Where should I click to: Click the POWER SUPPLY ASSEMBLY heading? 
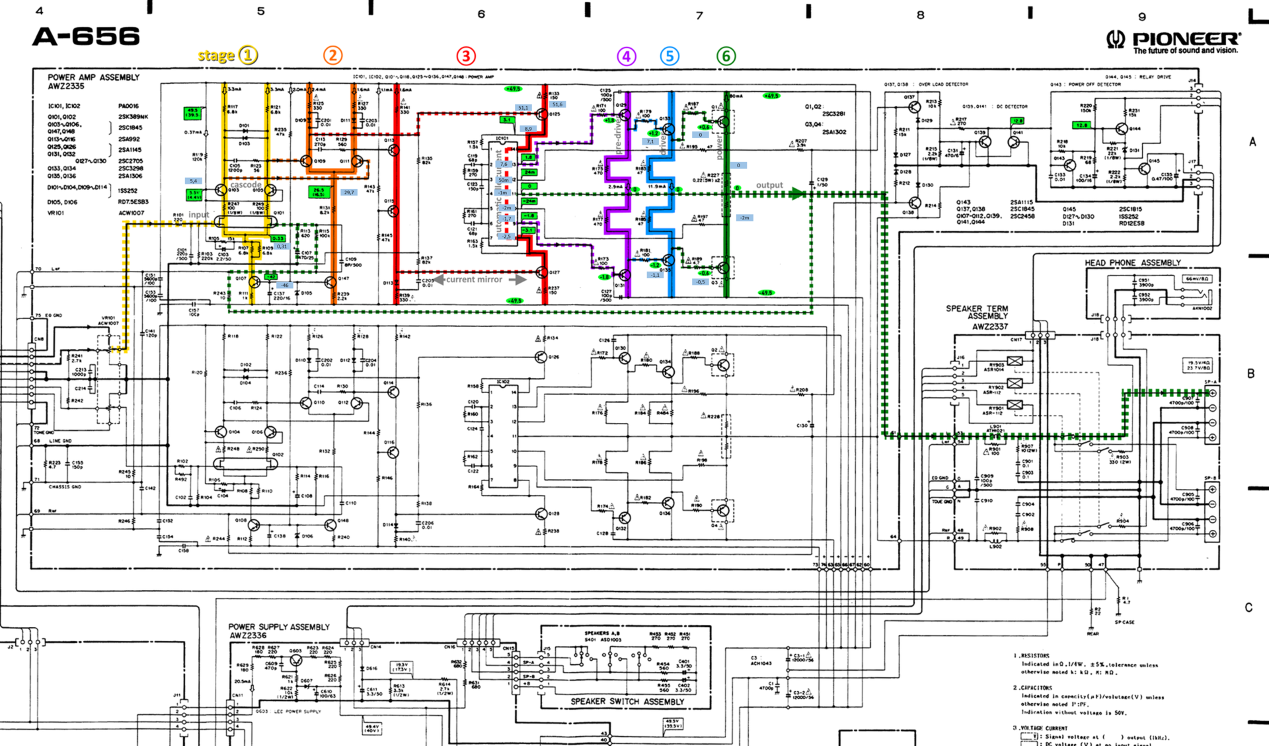tap(279, 626)
